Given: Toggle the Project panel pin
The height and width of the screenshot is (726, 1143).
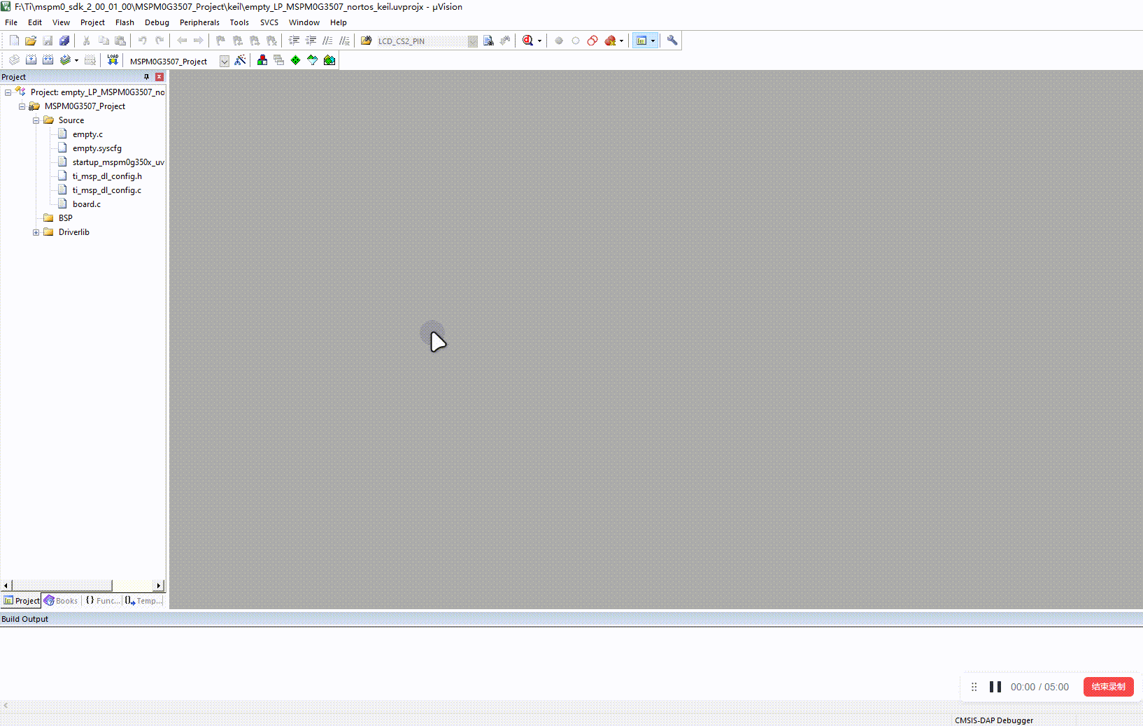Looking at the screenshot, I should [x=146, y=77].
